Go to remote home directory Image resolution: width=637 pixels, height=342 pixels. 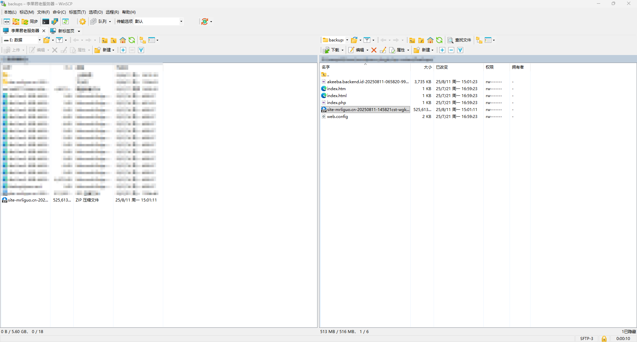pyautogui.click(x=430, y=40)
